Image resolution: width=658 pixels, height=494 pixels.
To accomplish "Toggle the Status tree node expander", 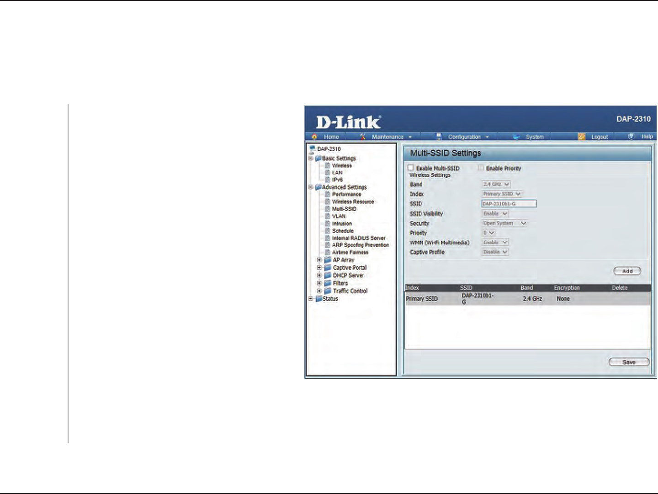I will pos(311,298).
